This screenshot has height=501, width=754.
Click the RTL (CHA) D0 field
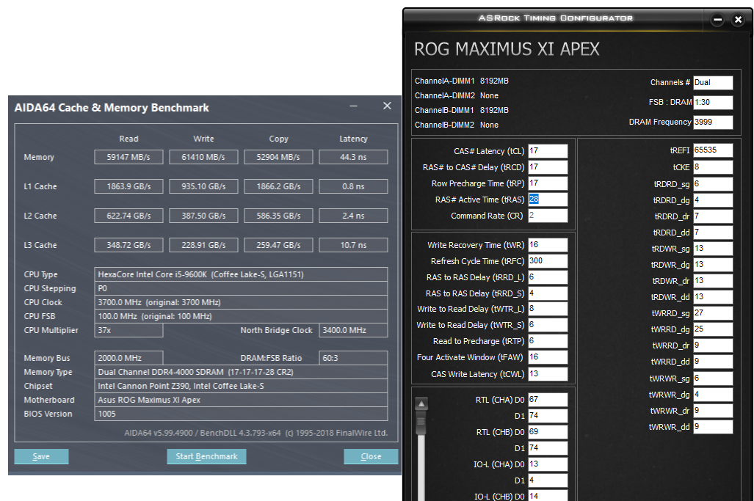(548, 400)
